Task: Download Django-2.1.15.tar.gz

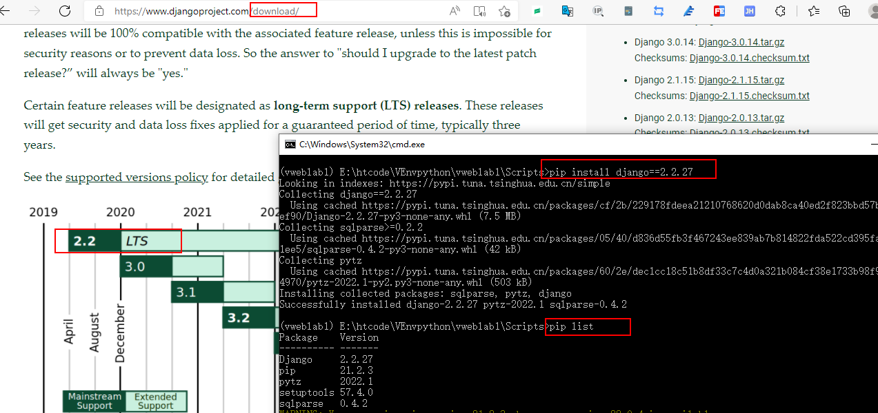Action: pos(741,80)
